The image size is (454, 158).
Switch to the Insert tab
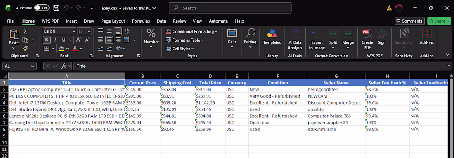71,21
